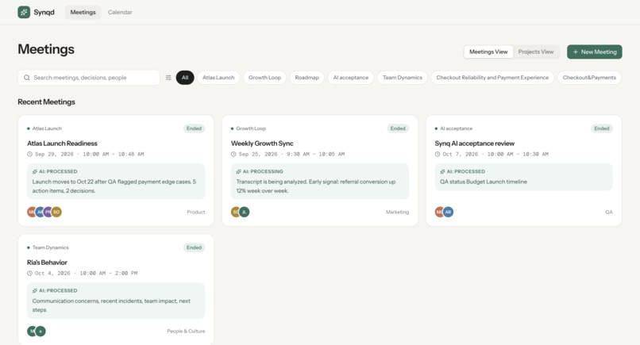The width and height of the screenshot is (640, 345).
Task: Click 'Oct 4, 2026' date on Ria's Behavior
Action: [52, 274]
